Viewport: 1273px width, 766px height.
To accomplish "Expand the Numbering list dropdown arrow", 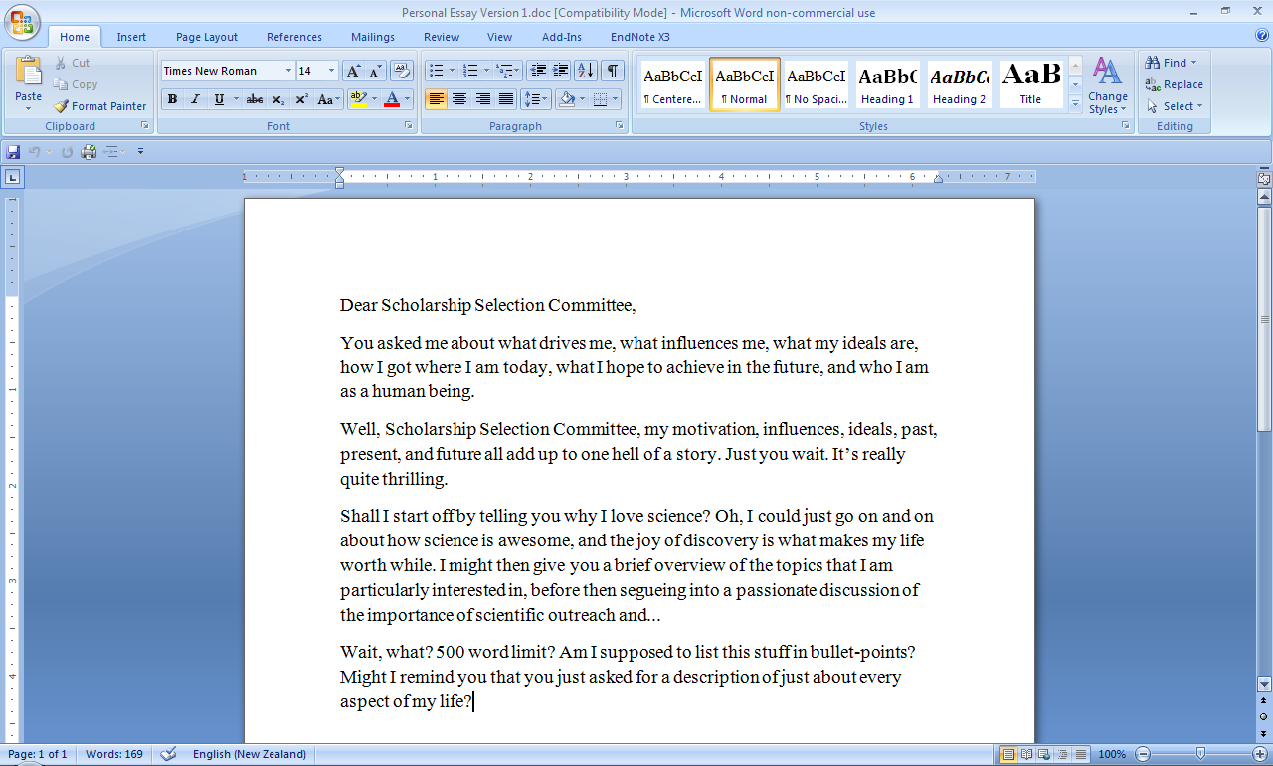I will [x=486, y=71].
